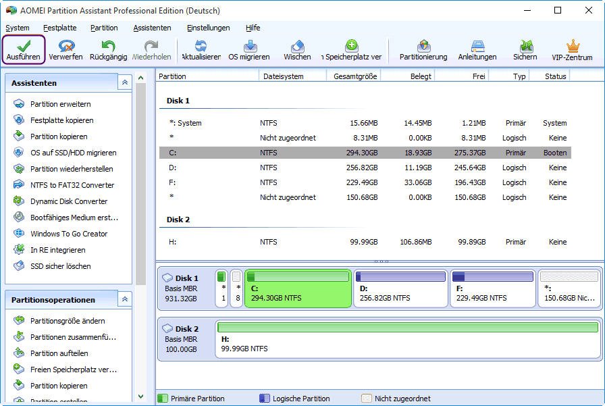This screenshot has width=605, height=406.
Task: Open the Anleitungen tutorials
Action: [477, 50]
